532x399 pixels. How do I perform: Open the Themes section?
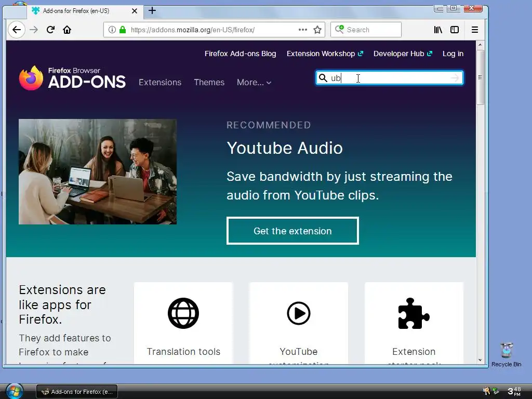click(x=209, y=82)
